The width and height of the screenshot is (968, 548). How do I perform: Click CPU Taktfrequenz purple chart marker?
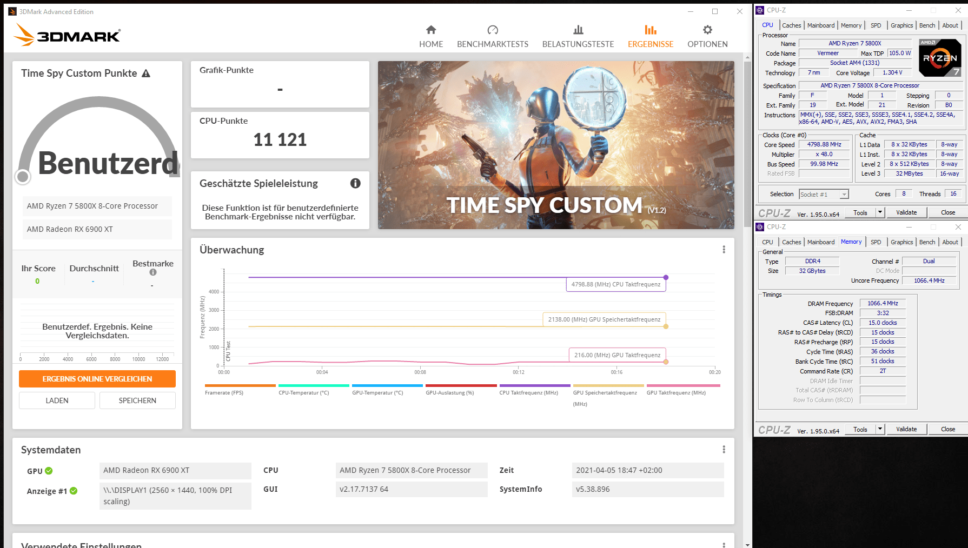[666, 277]
